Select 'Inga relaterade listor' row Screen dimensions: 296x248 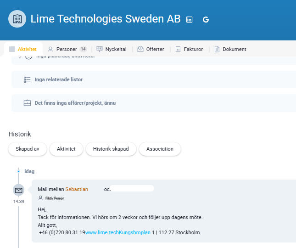[x=154, y=79]
